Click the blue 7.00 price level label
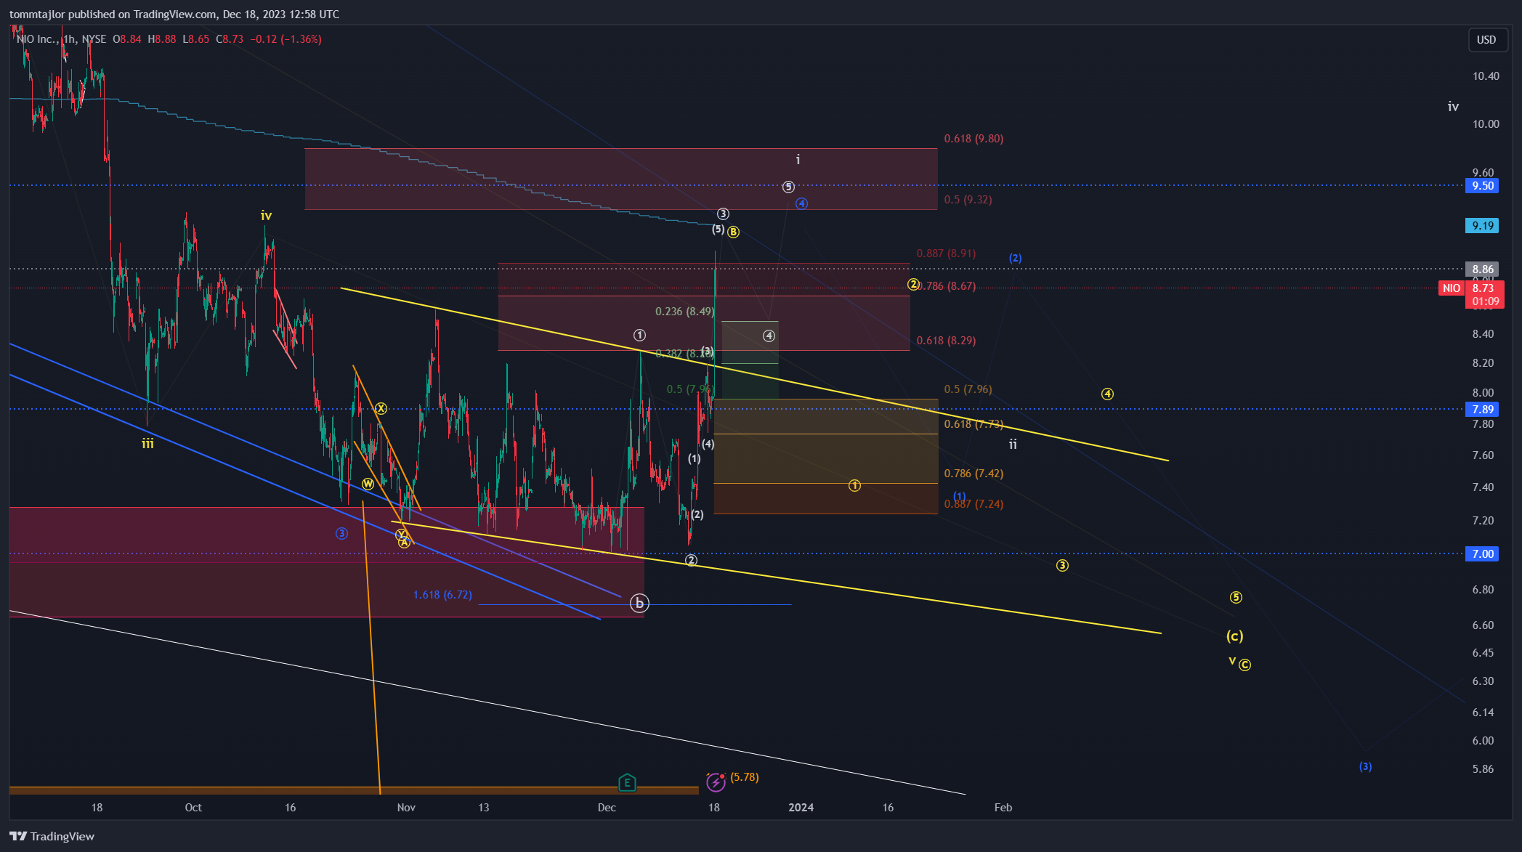This screenshot has width=1522, height=852. pyautogui.click(x=1483, y=553)
